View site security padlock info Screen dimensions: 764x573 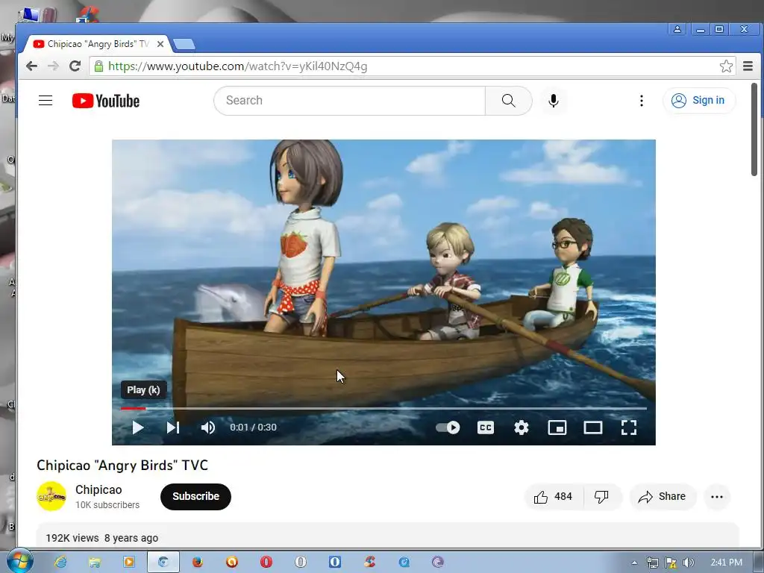coord(98,66)
